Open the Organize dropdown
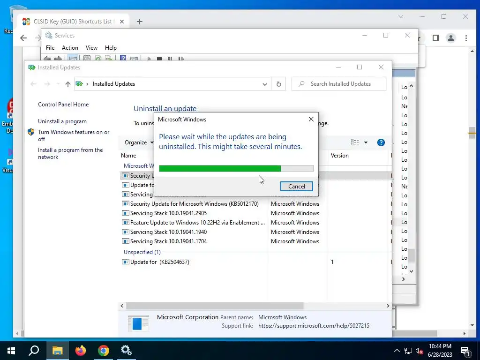The image size is (480, 360). tap(139, 142)
